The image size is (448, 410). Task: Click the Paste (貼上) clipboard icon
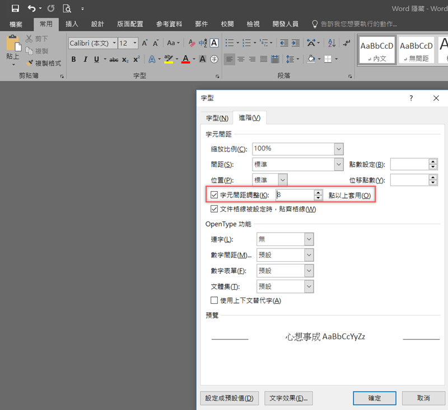12,48
